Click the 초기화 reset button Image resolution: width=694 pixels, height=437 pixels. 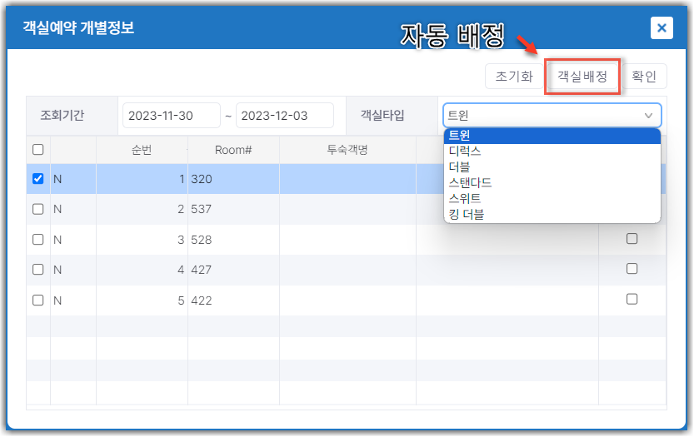click(514, 77)
